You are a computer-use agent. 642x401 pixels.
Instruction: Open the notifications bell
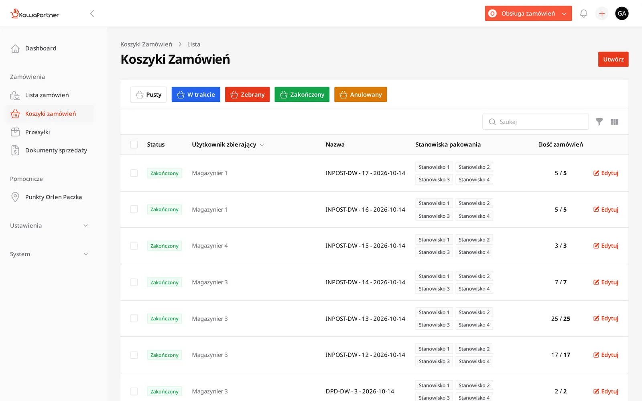pos(583,14)
